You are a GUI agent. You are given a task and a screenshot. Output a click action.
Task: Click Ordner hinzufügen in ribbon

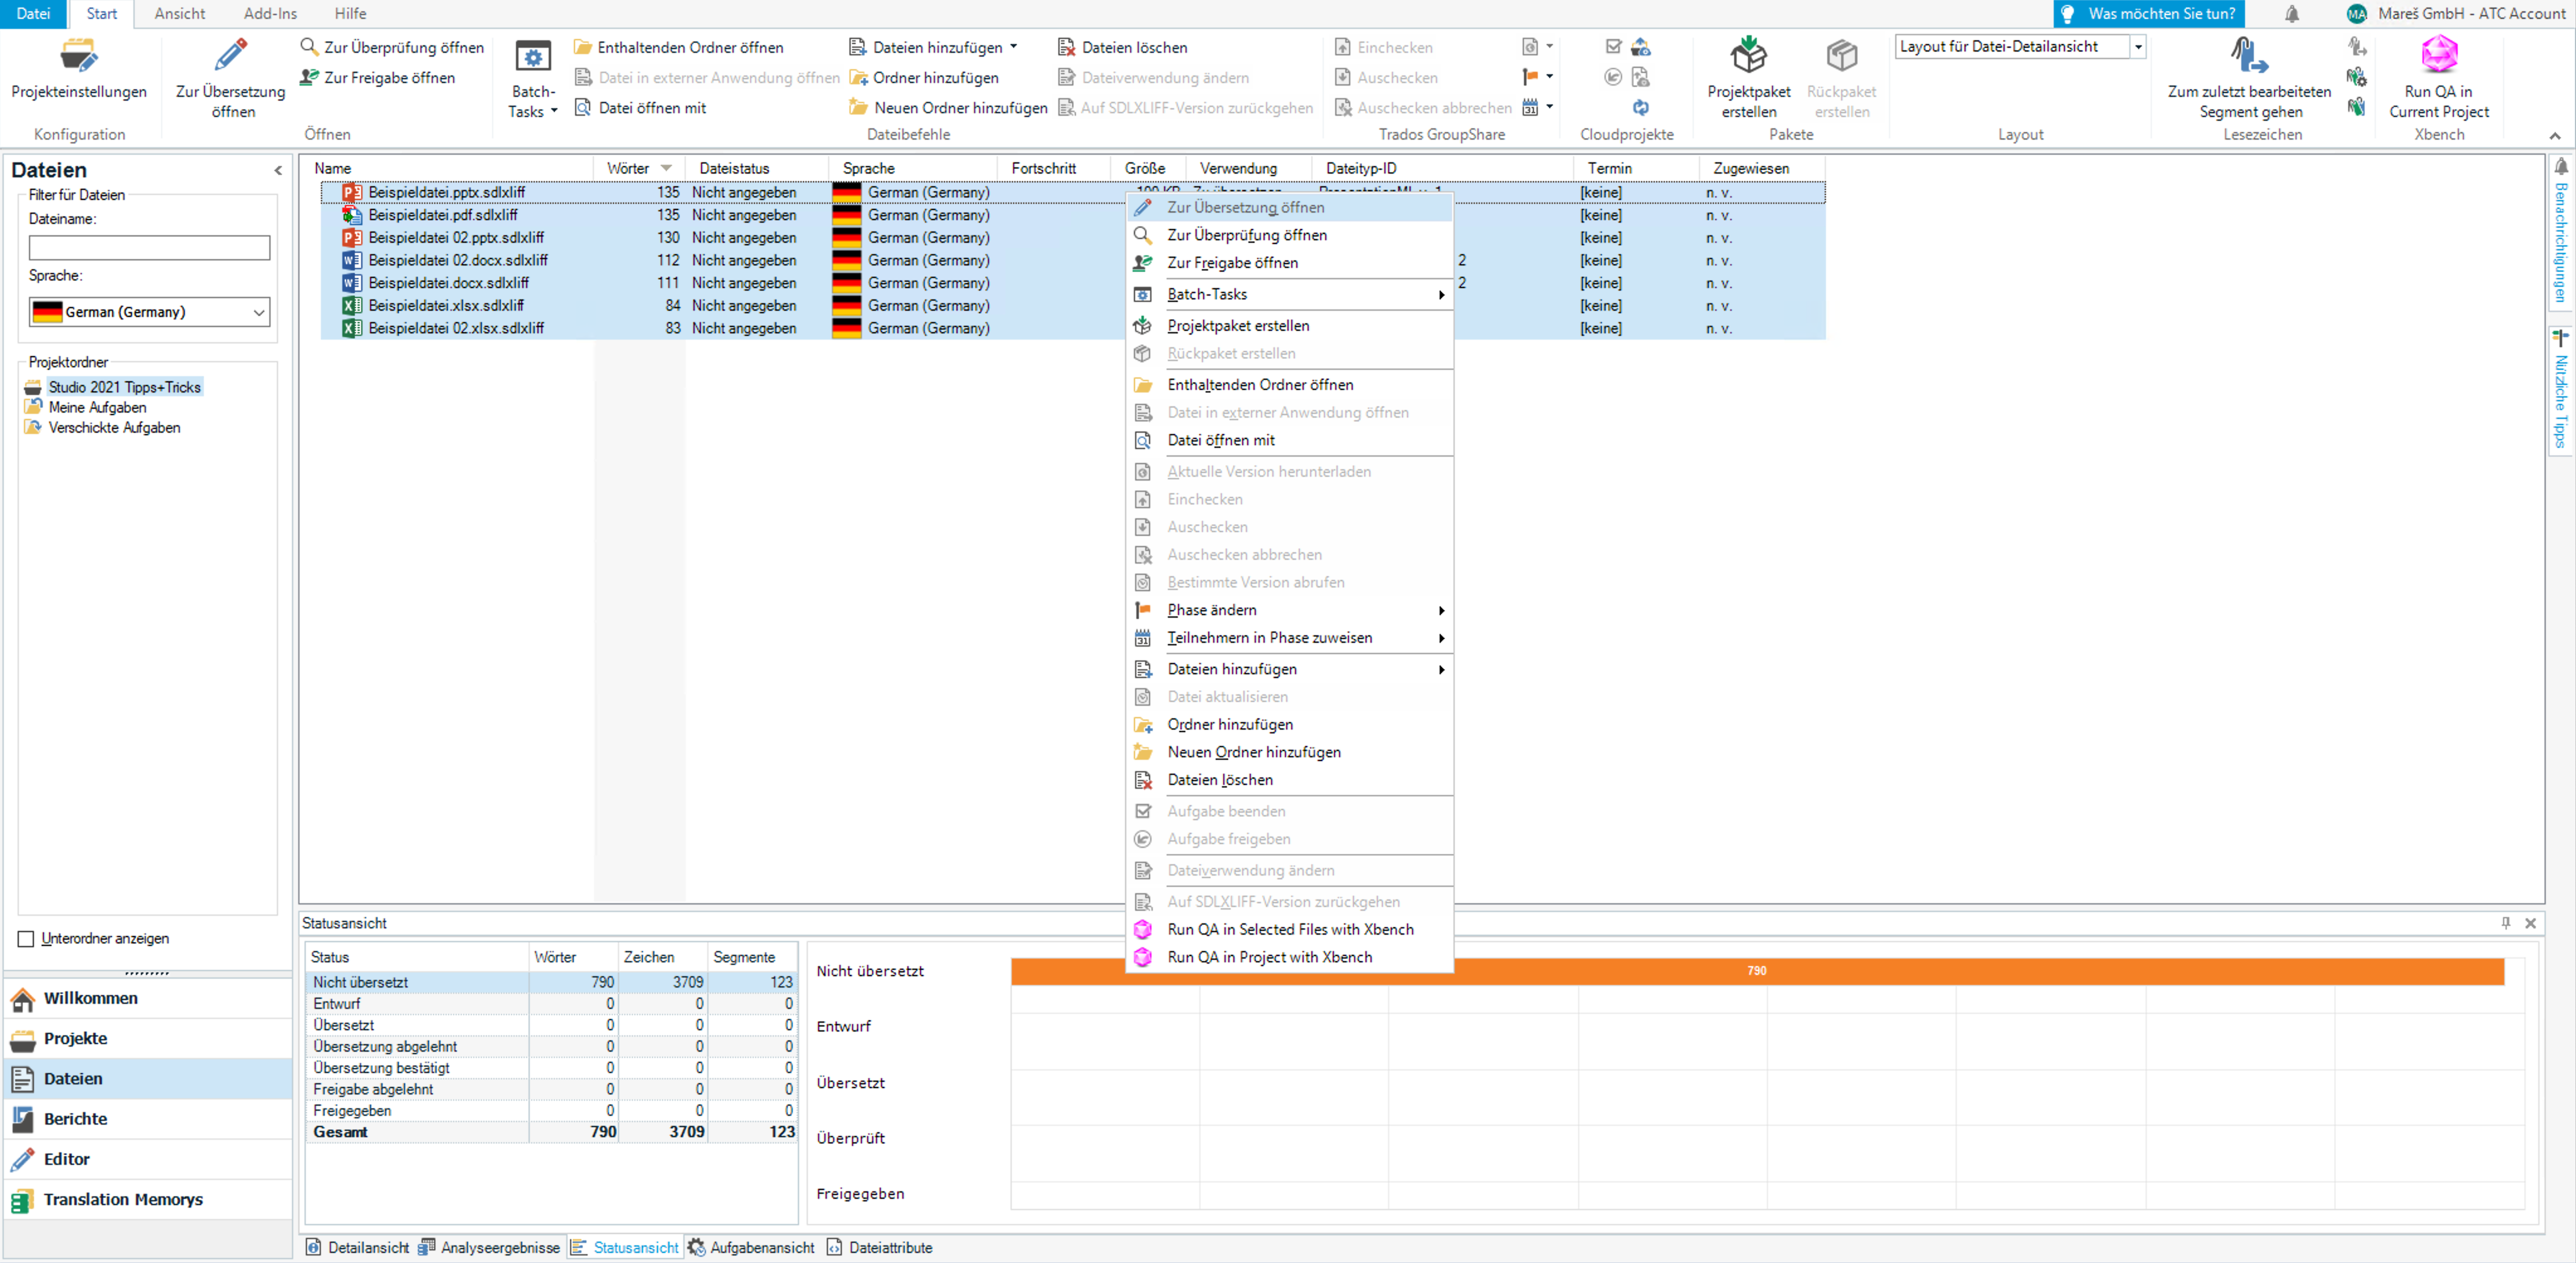(x=924, y=77)
